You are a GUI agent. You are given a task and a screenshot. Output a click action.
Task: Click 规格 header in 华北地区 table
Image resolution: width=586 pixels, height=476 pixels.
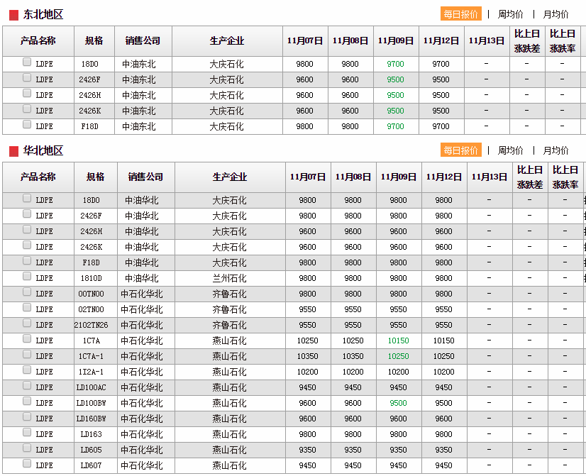[x=95, y=177]
